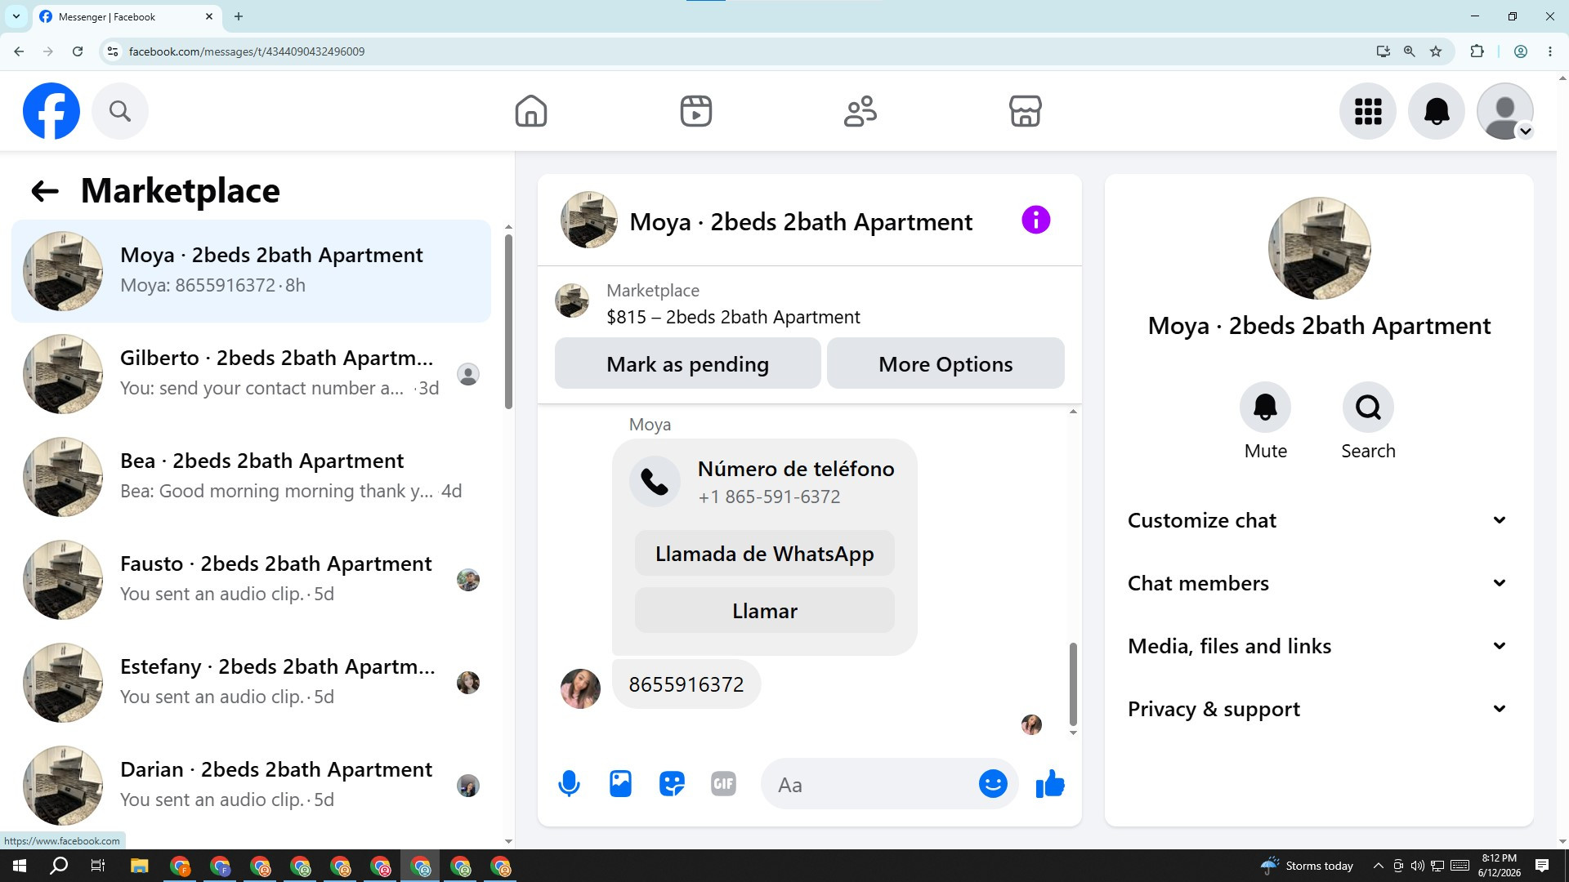Expand Customize chat section
The height and width of the screenshot is (882, 1569).
tap(1317, 520)
